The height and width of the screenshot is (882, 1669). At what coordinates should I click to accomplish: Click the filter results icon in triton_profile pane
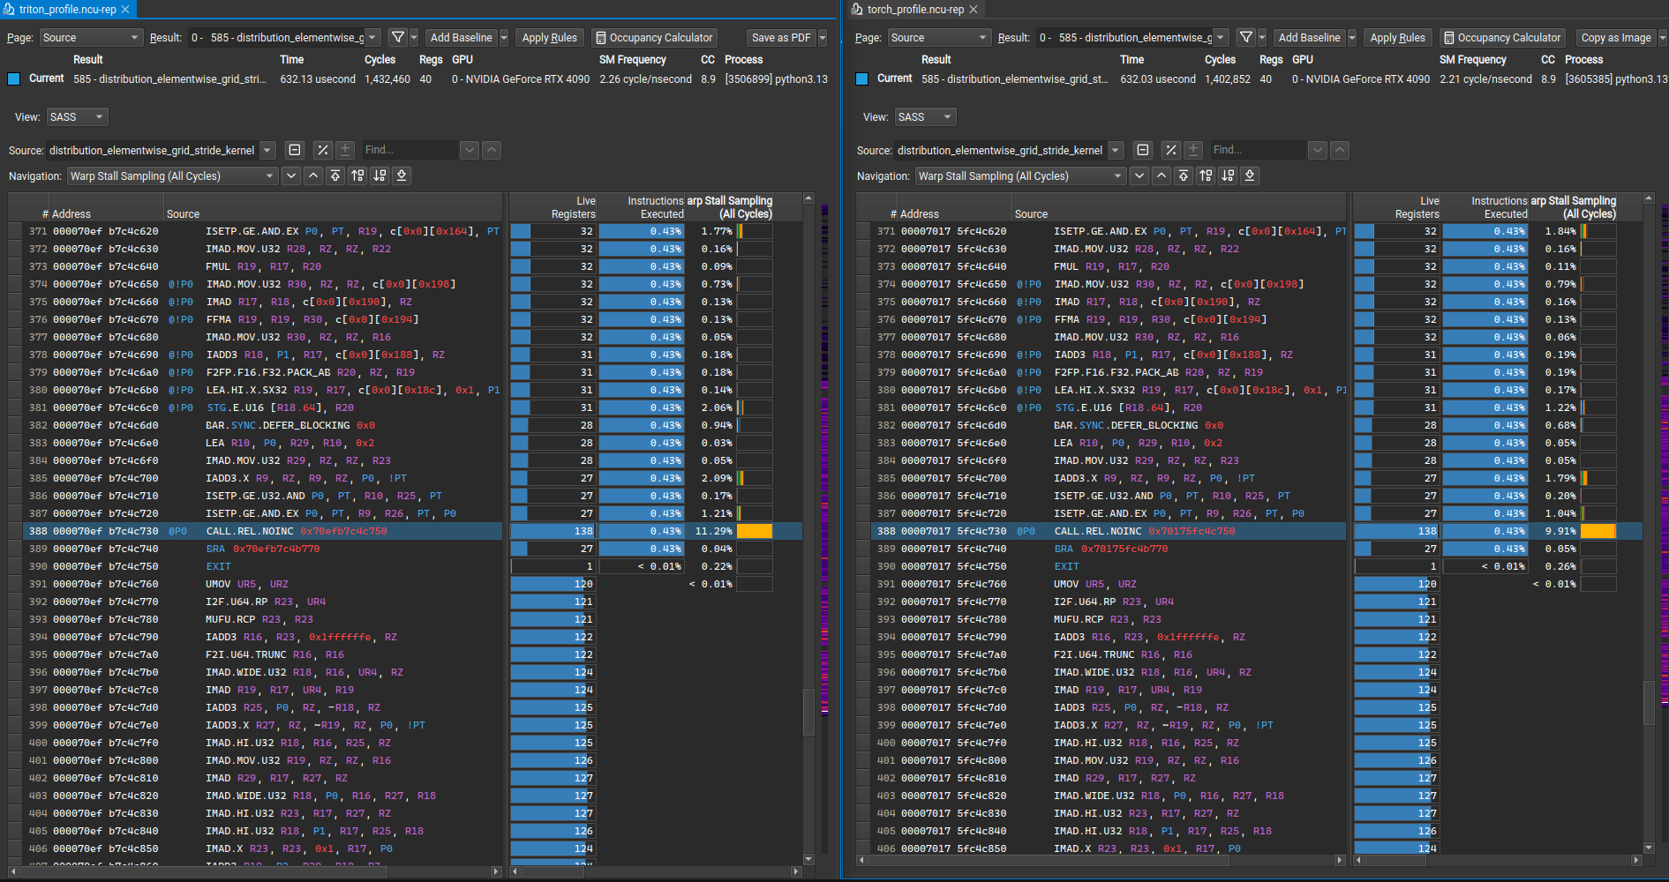(398, 38)
